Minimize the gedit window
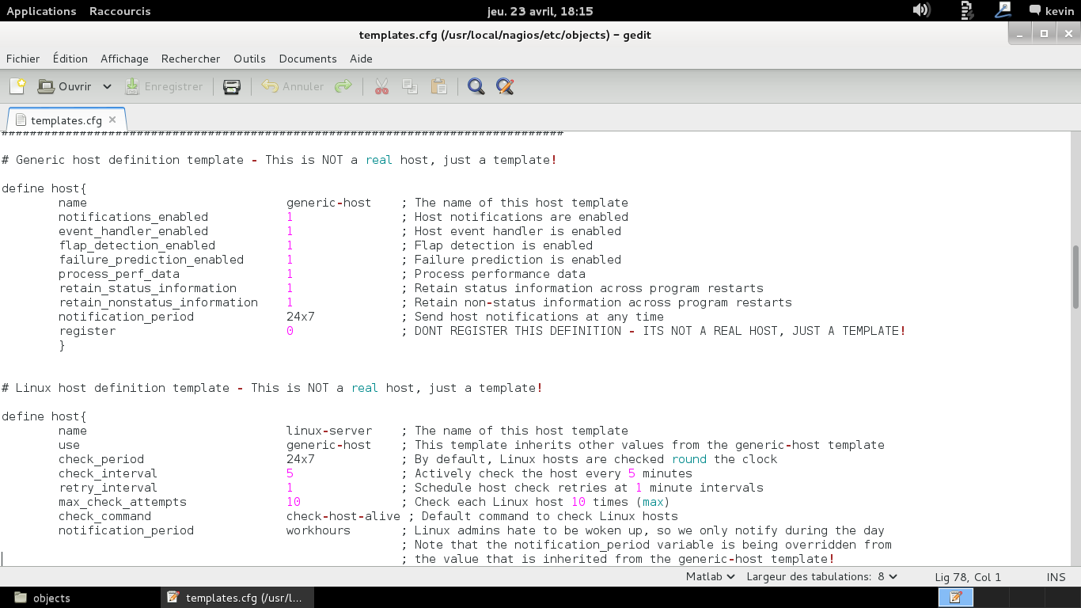This screenshot has width=1081, height=608. (x=1021, y=33)
